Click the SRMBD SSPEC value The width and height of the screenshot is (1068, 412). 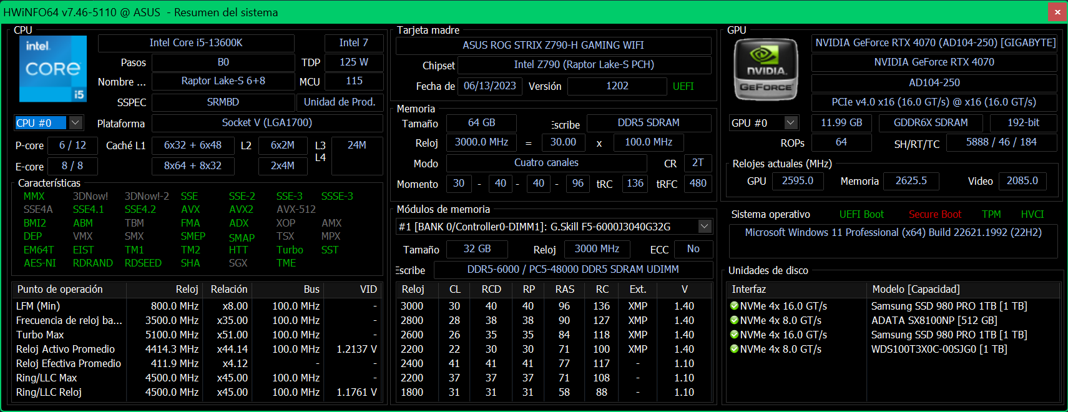coord(223,102)
